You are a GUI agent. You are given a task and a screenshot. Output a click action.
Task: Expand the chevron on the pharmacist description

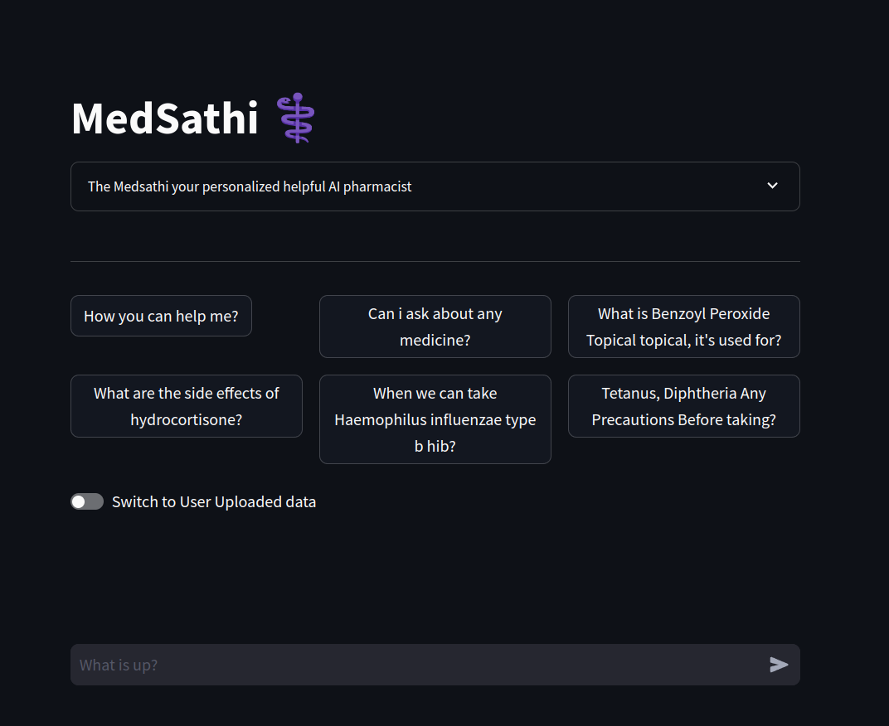tap(772, 186)
